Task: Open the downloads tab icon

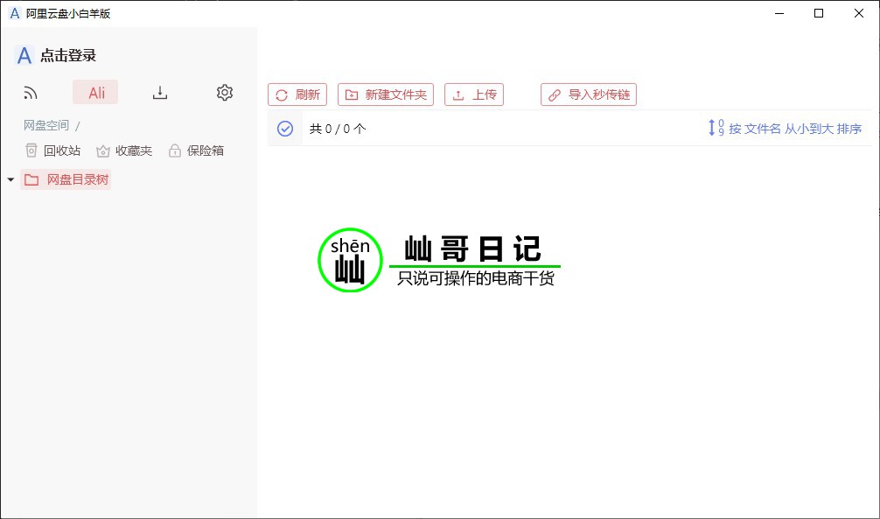Action: pyautogui.click(x=160, y=93)
